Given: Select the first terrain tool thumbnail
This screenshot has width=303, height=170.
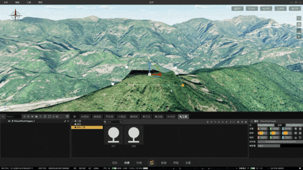Looking at the screenshot, I should point(114,135).
